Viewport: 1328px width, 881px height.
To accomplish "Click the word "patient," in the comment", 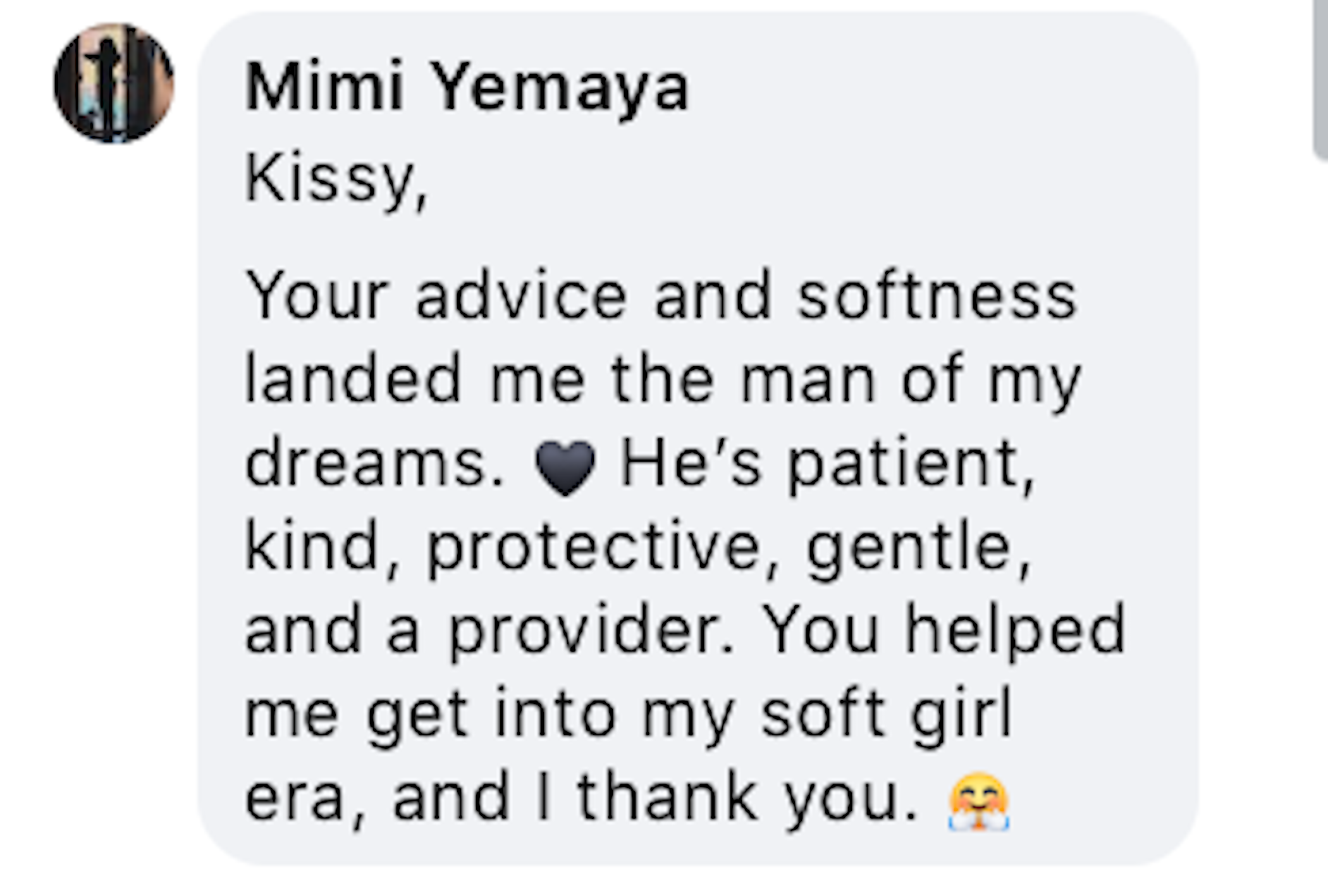I will tap(911, 466).
